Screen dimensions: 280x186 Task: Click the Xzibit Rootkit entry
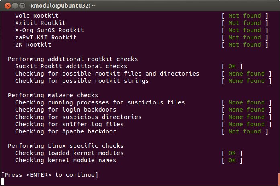pyautogui.click(x=40, y=23)
